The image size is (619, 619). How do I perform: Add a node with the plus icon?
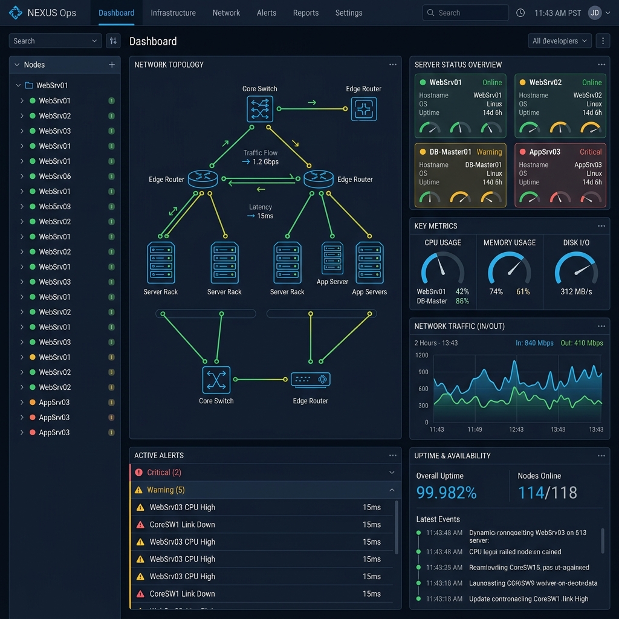point(112,65)
